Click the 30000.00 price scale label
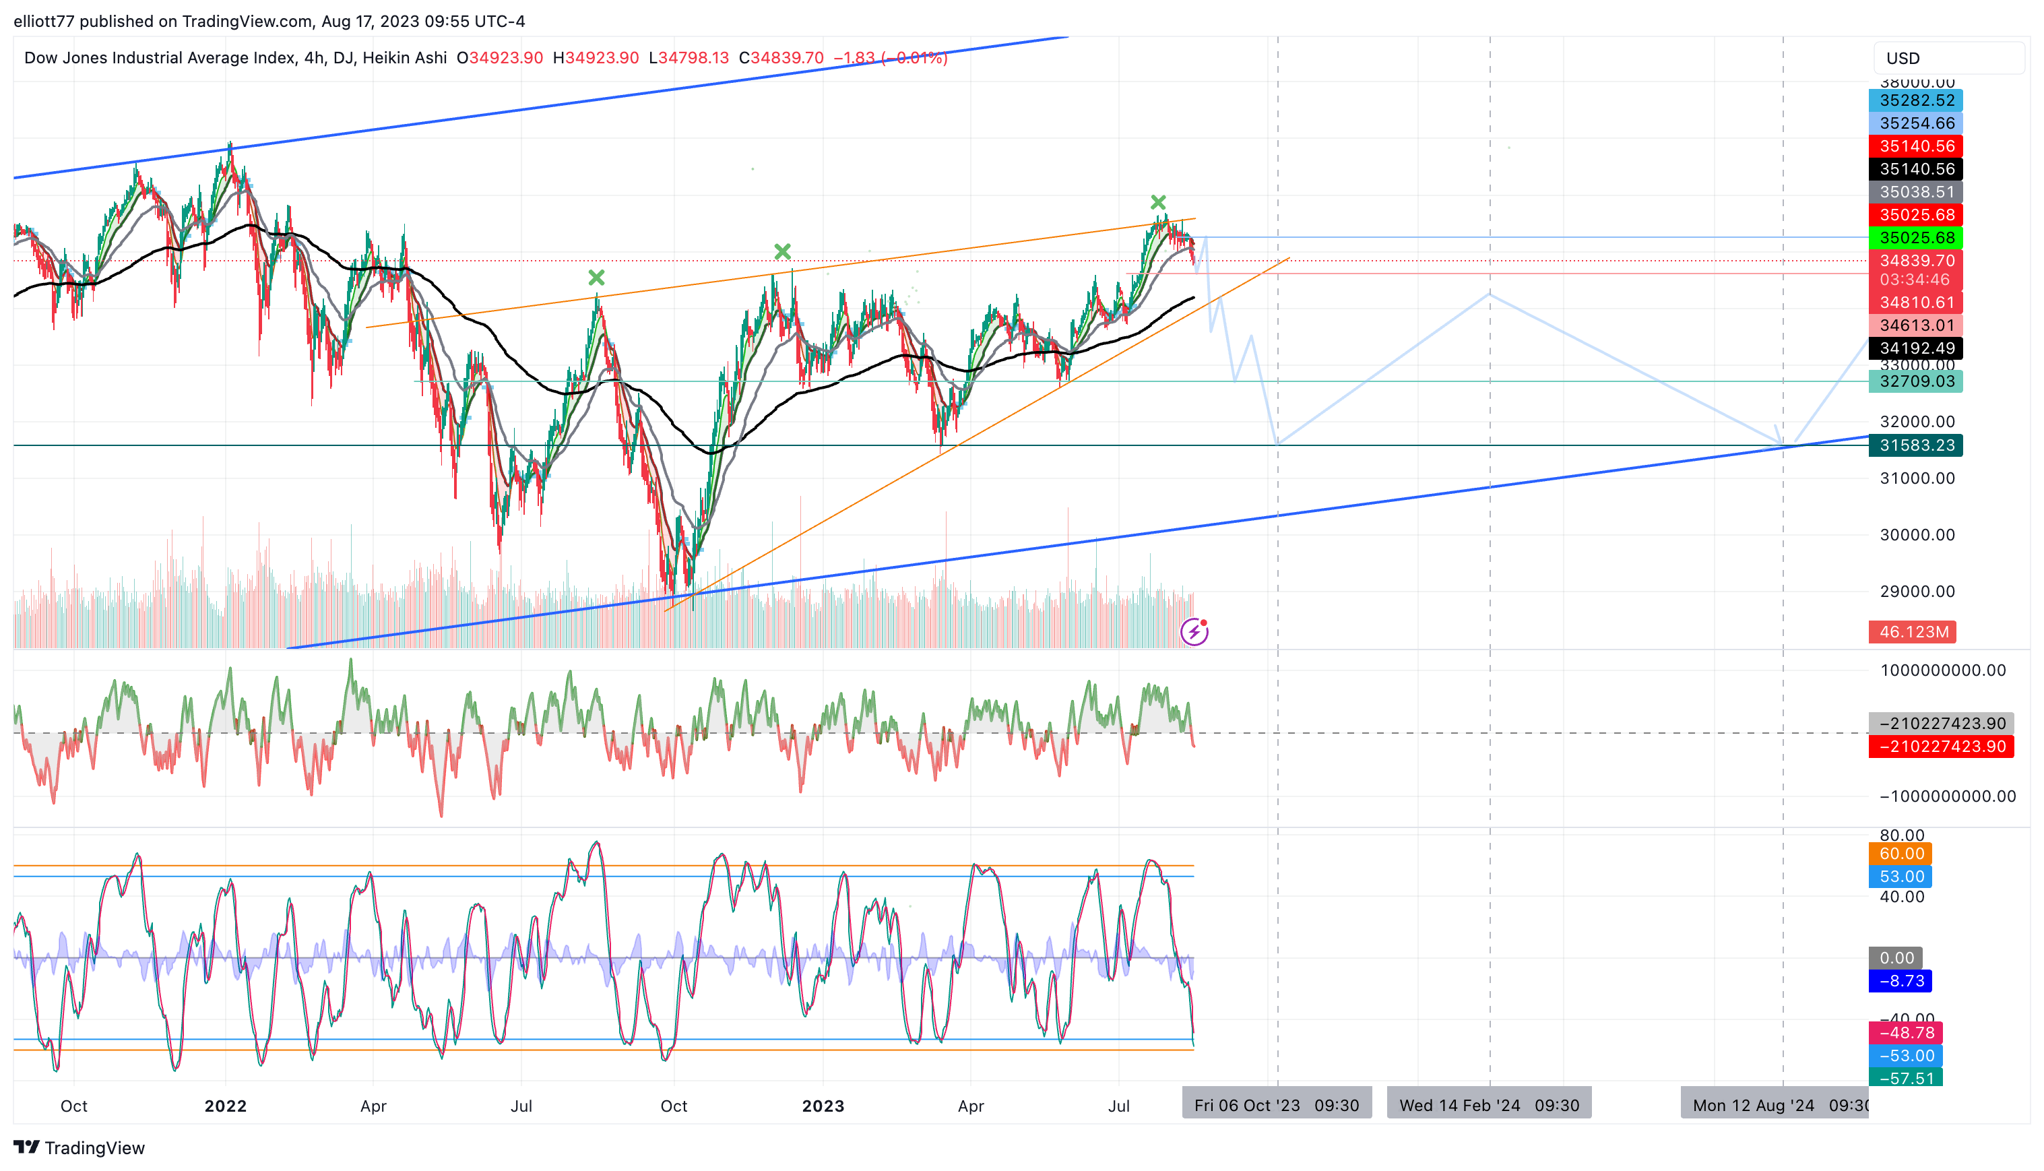 click(1917, 535)
